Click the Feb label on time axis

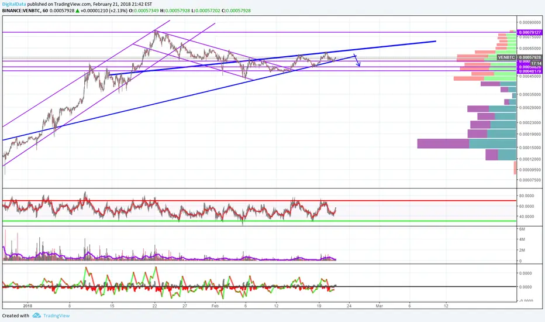[215, 306]
